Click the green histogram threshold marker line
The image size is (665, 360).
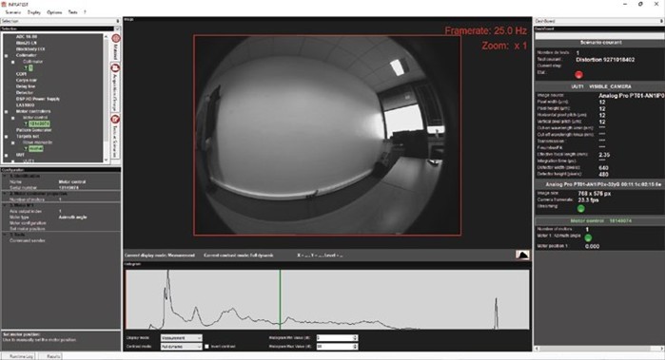coord(280,299)
